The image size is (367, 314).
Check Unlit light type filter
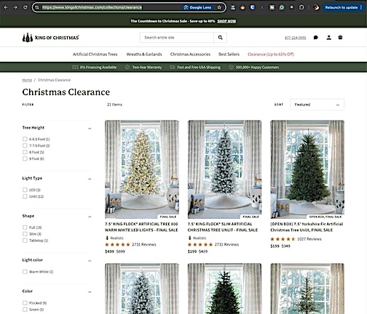(x=25, y=196)
